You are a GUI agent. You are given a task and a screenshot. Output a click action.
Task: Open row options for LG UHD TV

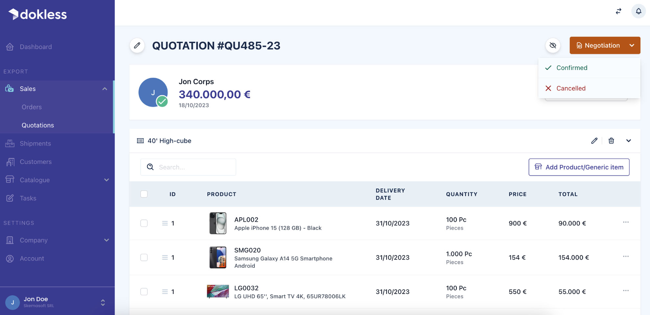tap(625, 291)
